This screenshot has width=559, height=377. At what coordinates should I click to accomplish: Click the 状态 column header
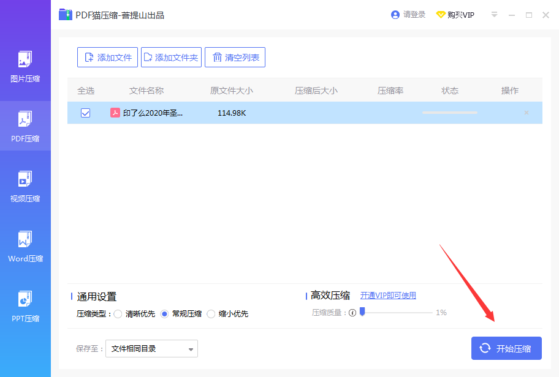pyautogui.click(x=450, y=91)
